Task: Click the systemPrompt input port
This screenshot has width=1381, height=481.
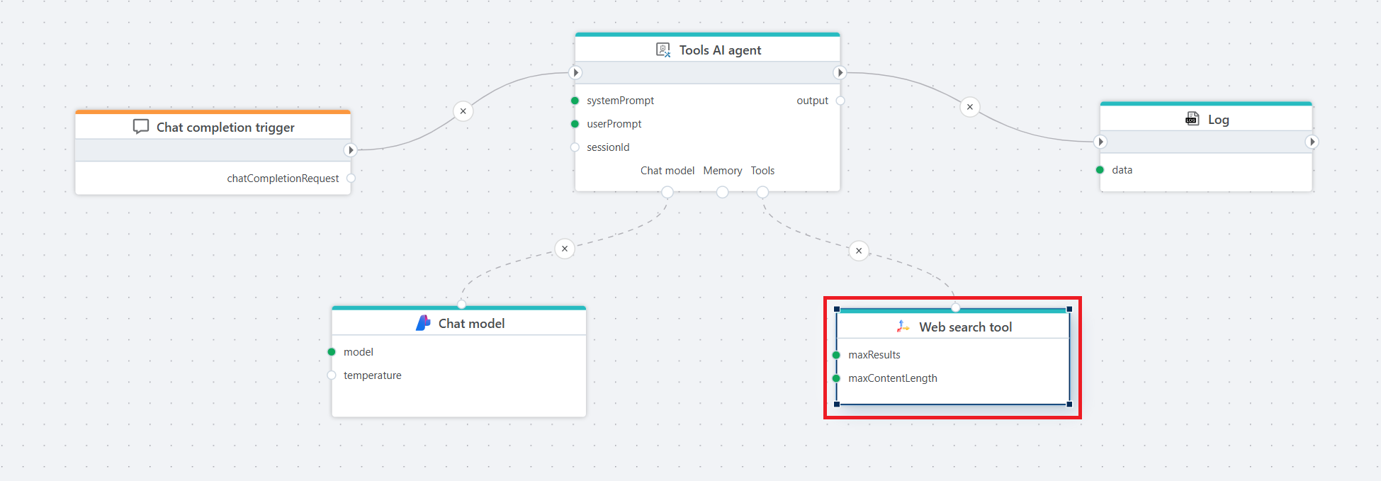Action: (575, 101)
